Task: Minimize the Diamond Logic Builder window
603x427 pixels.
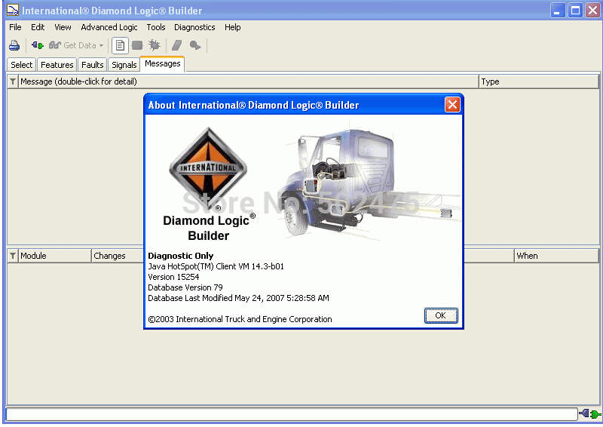Action: click(x=557, y=11)
